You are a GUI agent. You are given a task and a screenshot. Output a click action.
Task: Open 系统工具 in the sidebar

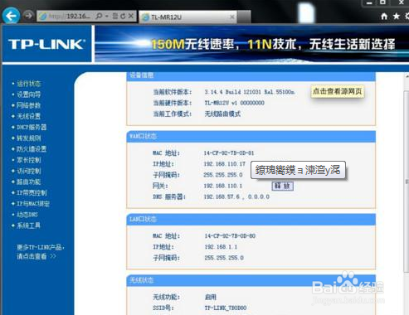click(x=29, y=225)
